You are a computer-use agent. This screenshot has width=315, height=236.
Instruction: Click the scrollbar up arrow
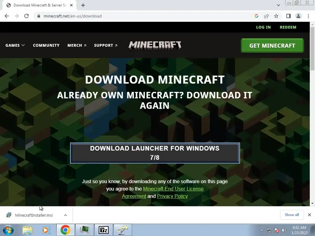click(x=312, y=24)
